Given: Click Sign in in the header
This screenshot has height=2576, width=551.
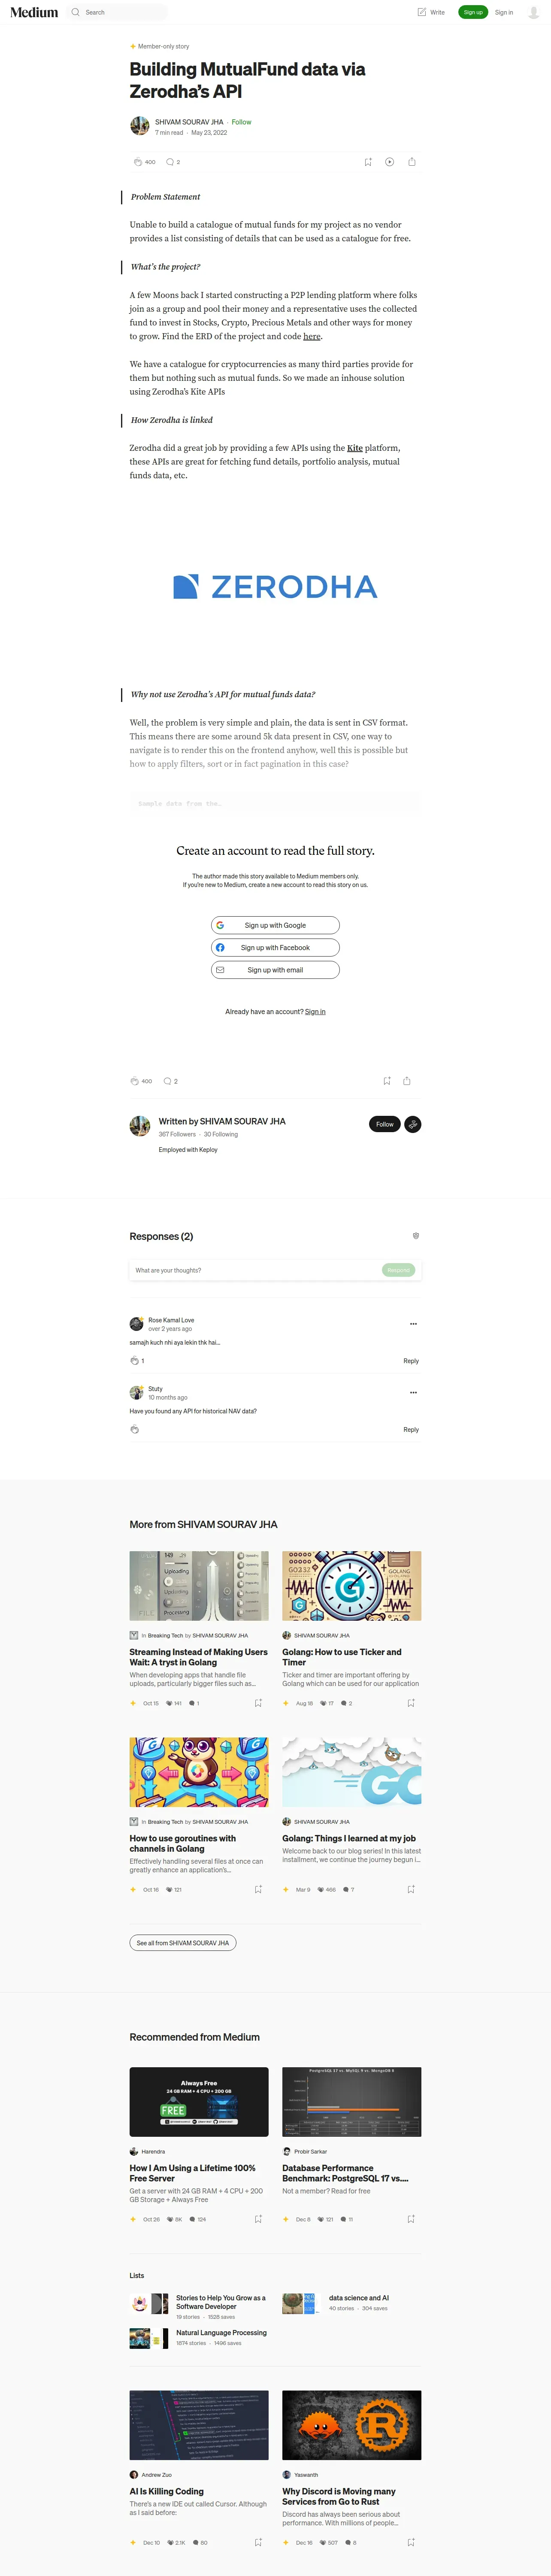Looking at the screenshot, I should click(504, 12).
